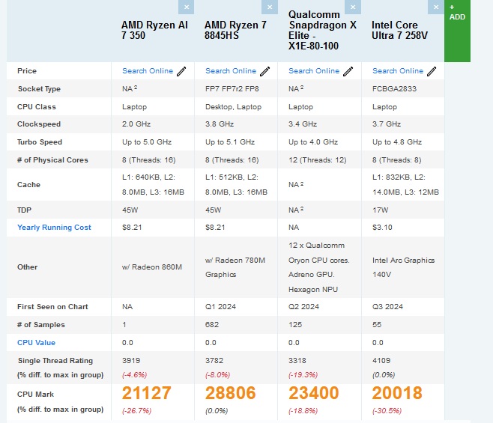Click clockspeed 2.0 GHz
This screenshot has height=423, width=493.
click(x=136, y=124)
